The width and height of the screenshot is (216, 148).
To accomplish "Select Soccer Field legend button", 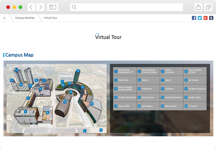I will coord(125,106).
